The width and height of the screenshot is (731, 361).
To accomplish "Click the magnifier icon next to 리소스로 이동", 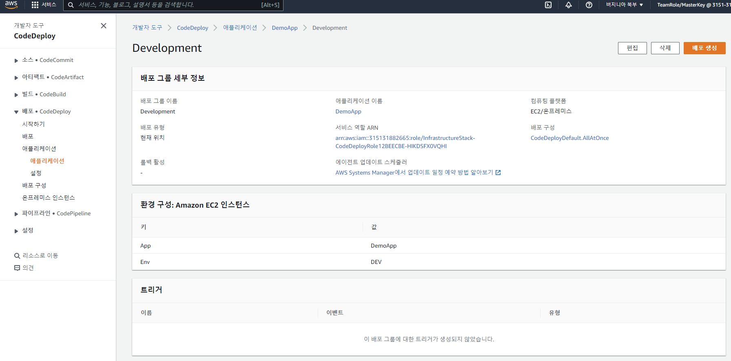I will click(x=17, y=256).
